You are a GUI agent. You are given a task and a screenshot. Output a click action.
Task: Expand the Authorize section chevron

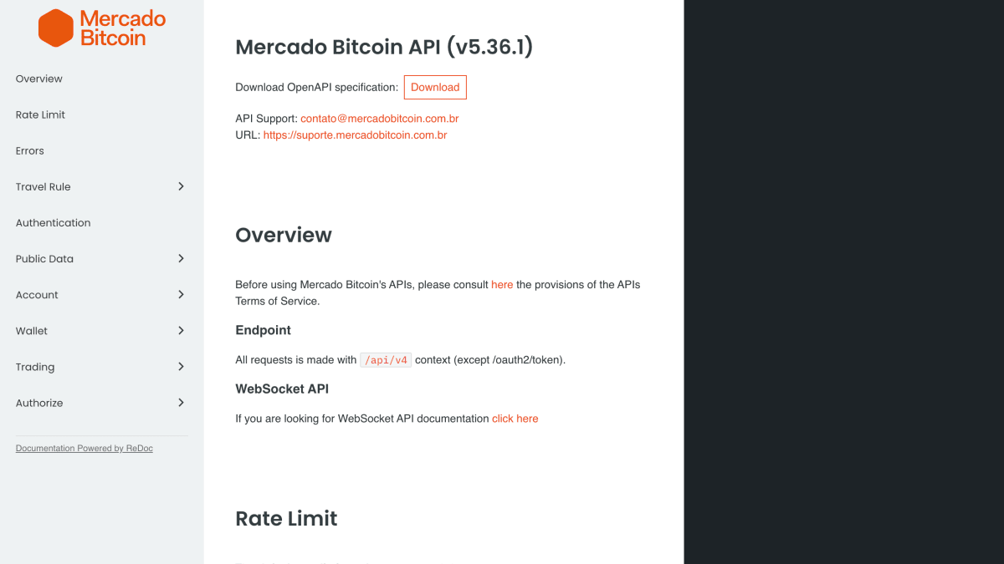click(181, 402)
